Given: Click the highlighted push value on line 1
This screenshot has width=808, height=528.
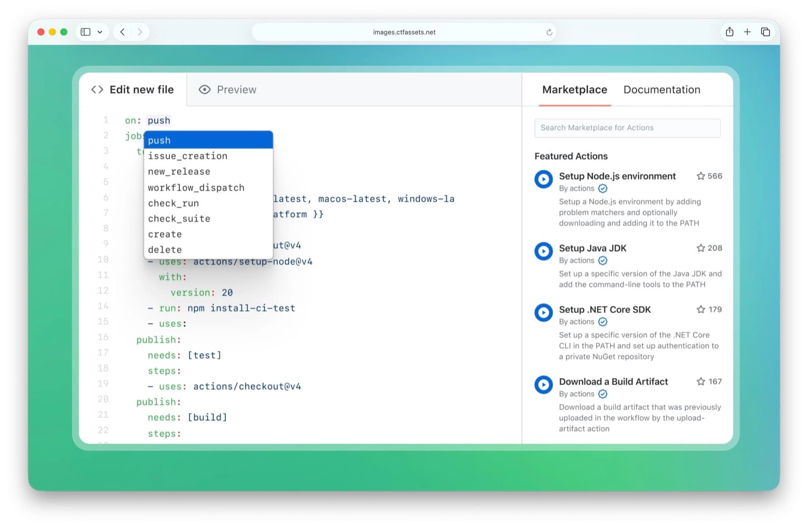Looking at the screenshot, I should click(159, 120).
